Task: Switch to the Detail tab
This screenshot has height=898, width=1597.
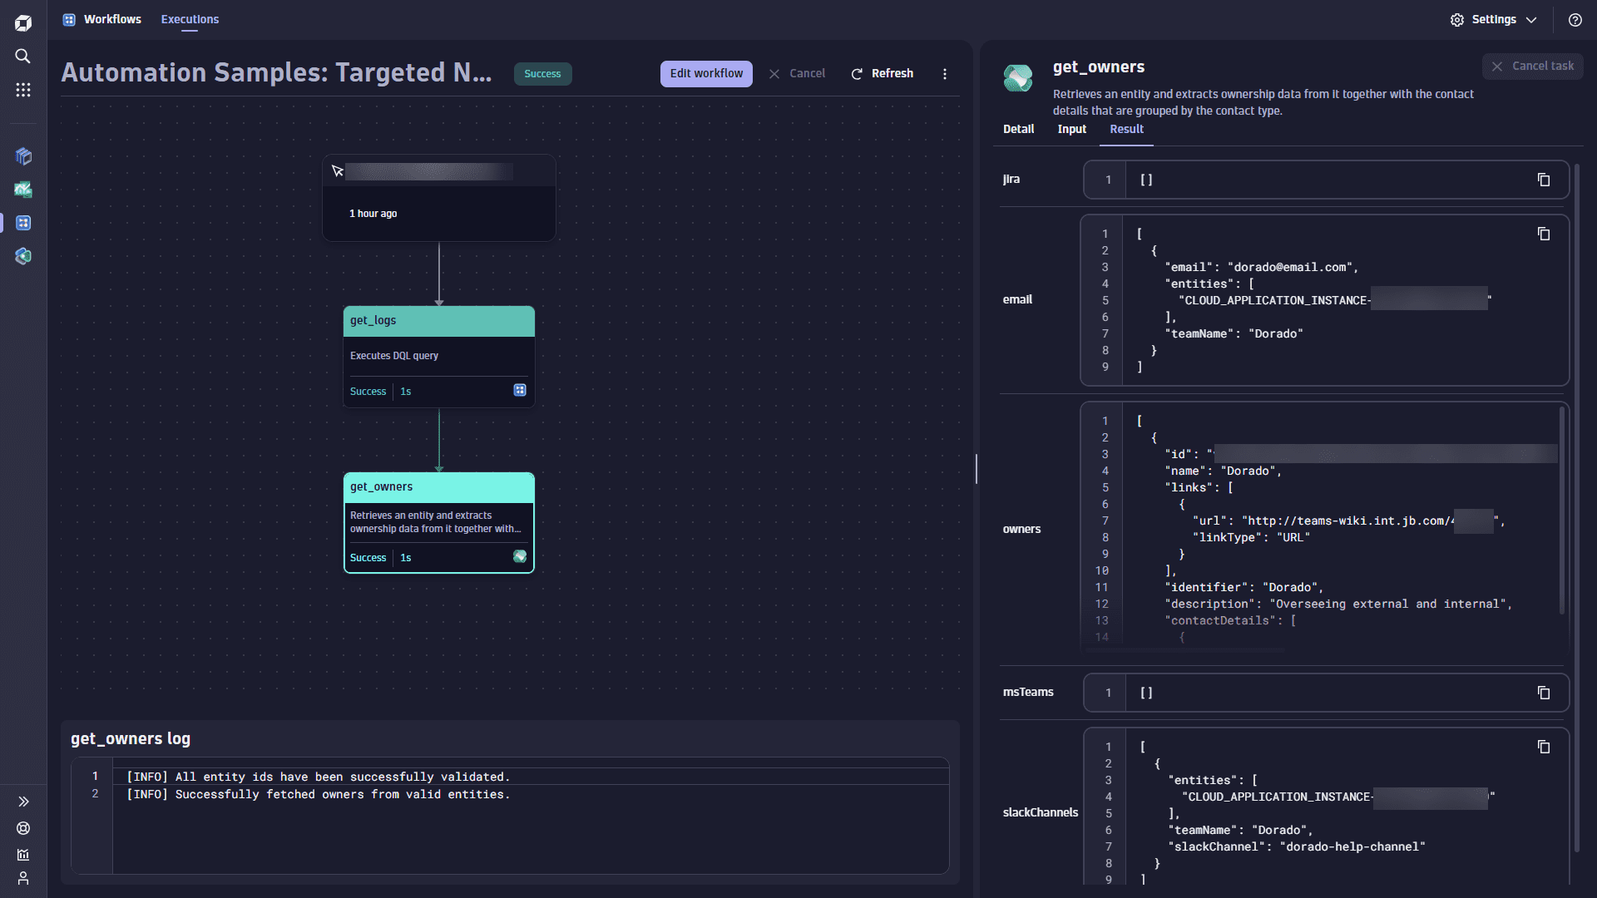Action: [1018, 129]
